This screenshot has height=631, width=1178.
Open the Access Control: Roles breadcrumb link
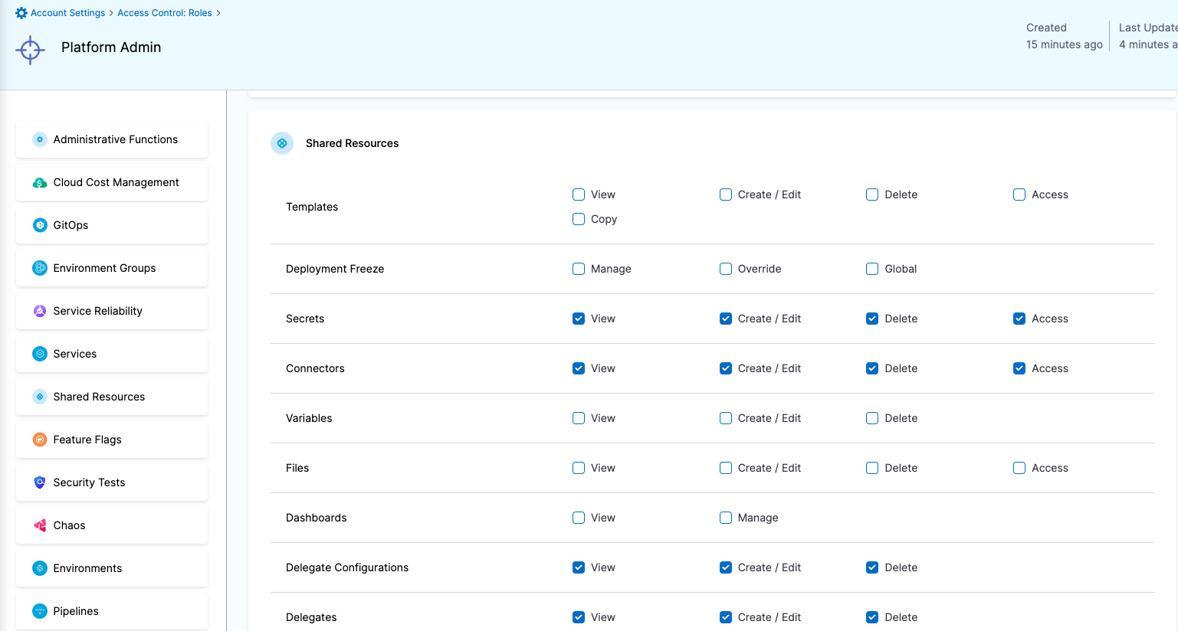click(165, 12)
